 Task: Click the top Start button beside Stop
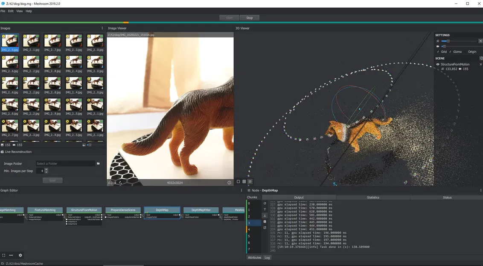click(x=229, y=18)
